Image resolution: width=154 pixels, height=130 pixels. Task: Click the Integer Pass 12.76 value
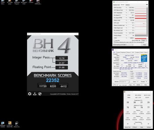[62, 58]
